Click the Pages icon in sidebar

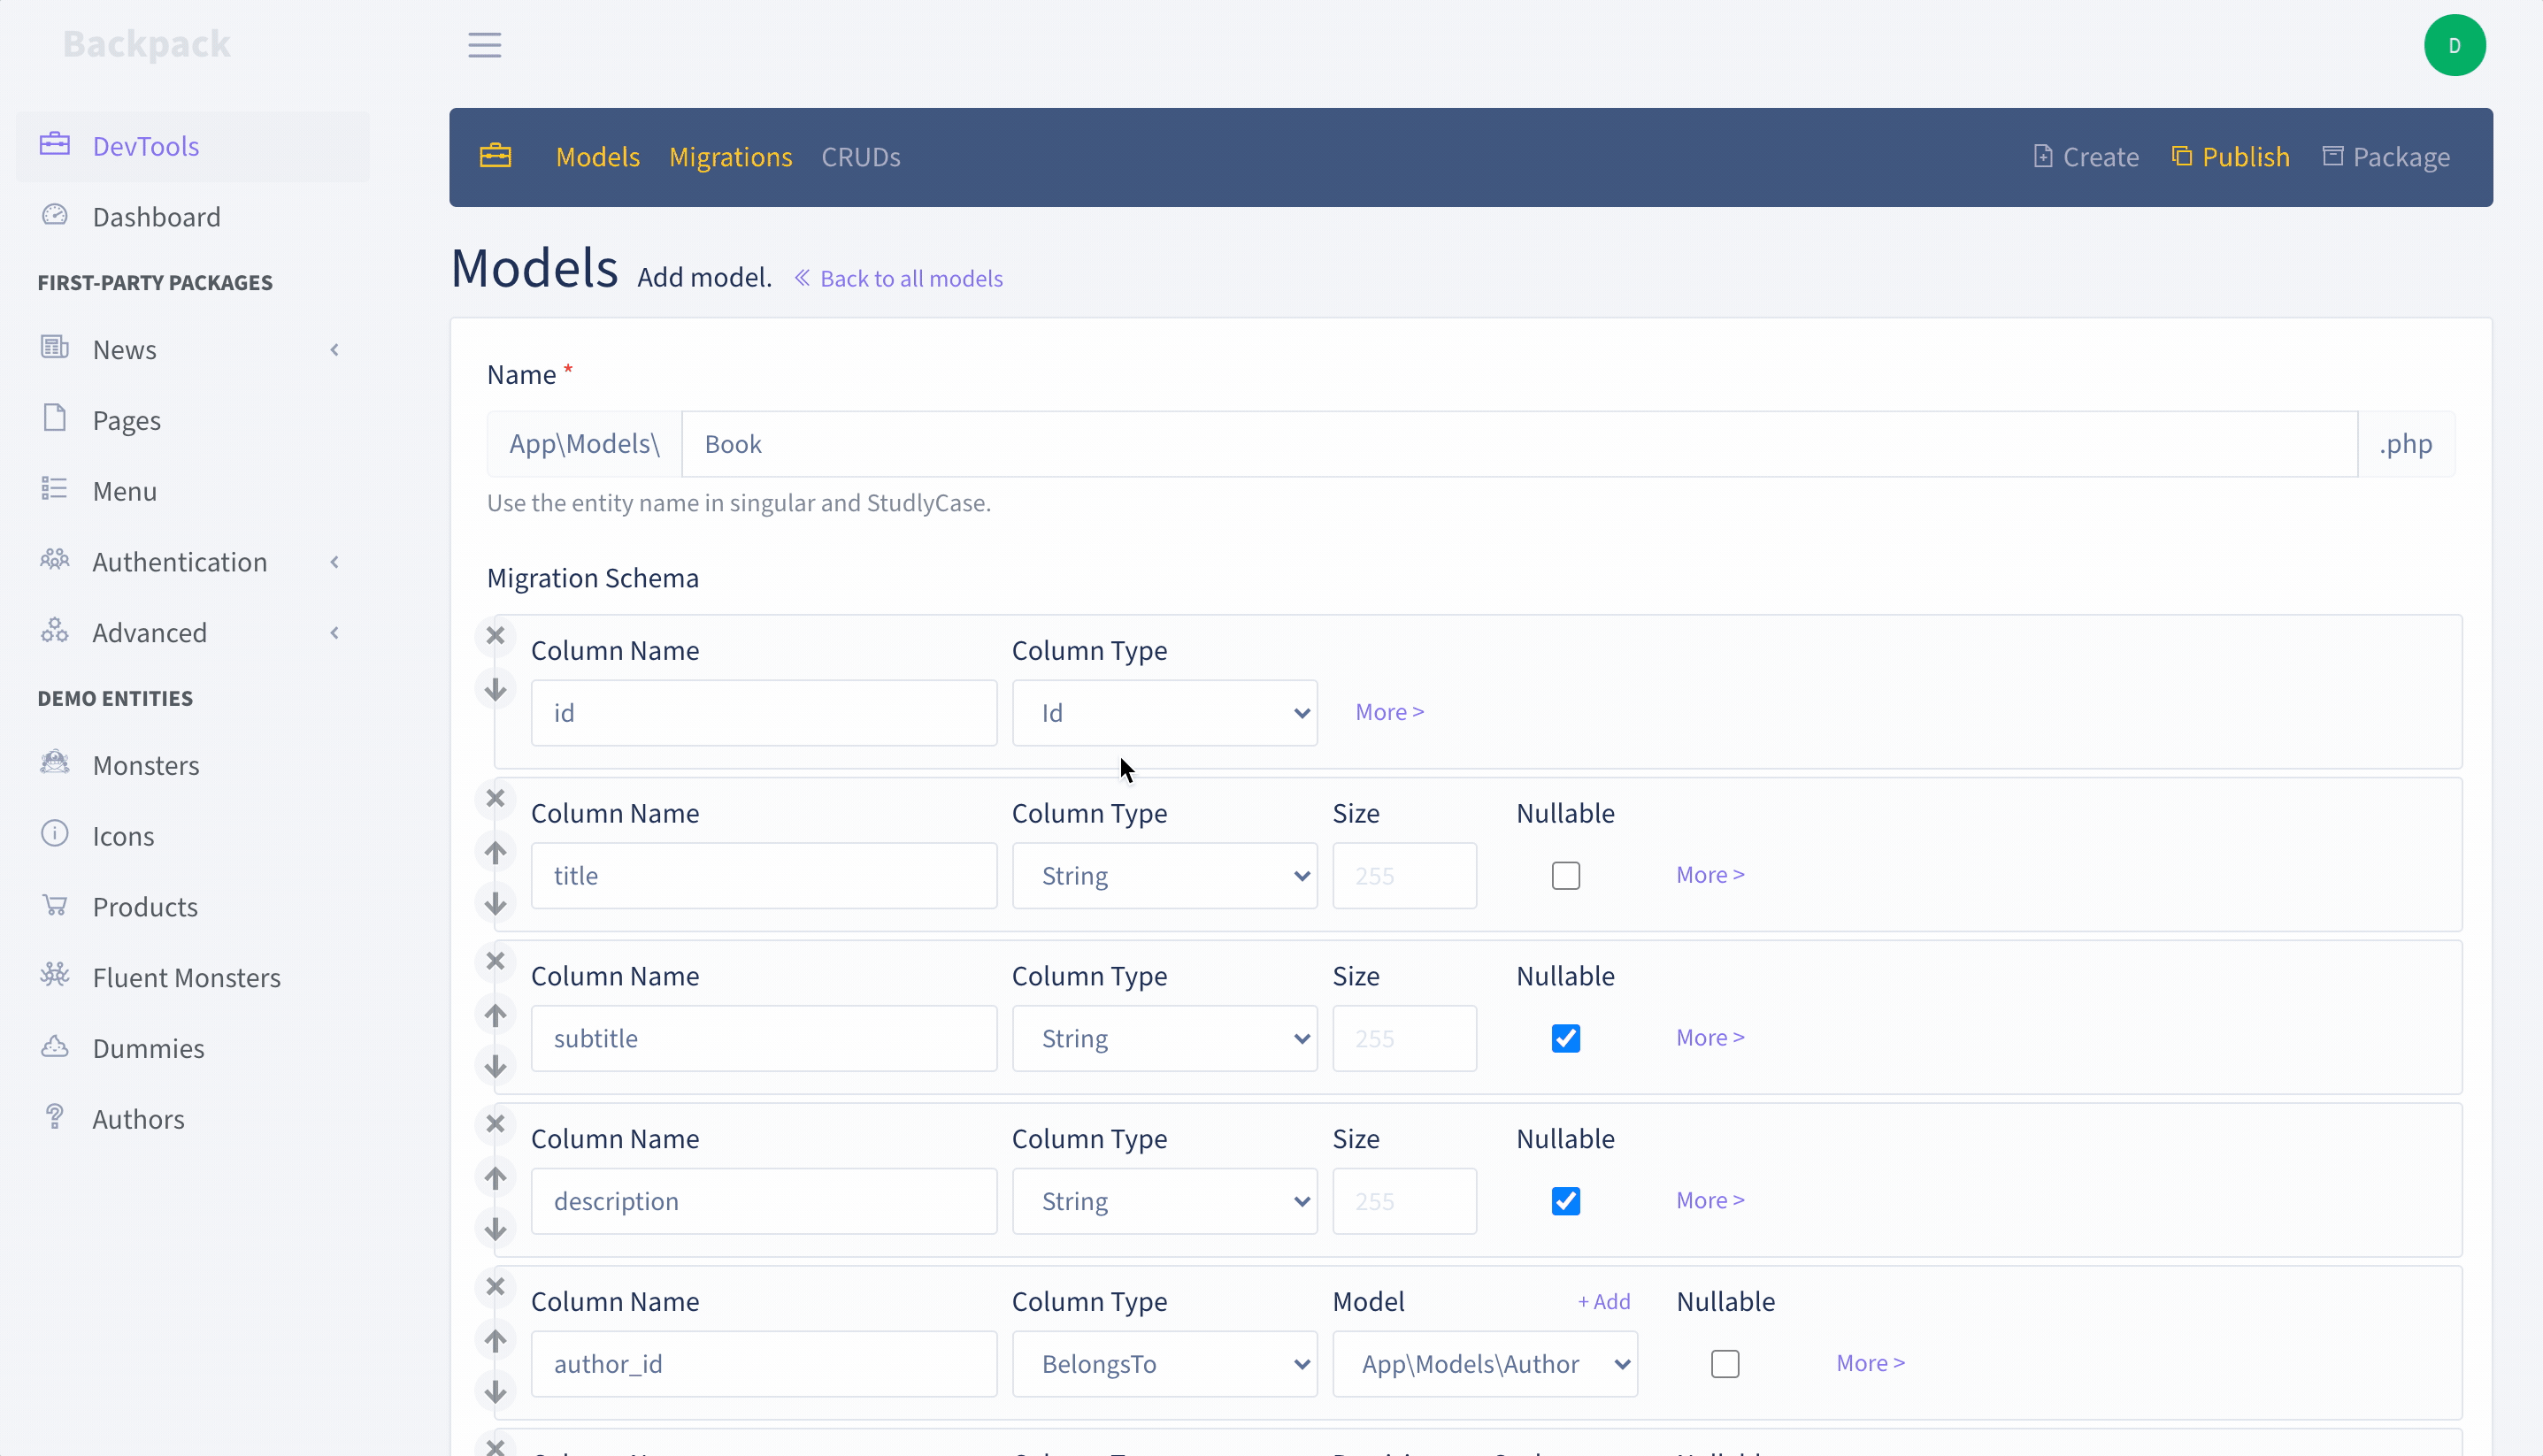54,418
